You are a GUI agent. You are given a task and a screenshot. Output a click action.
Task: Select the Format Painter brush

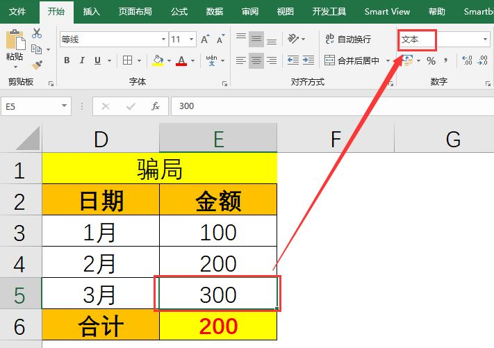pos(37,65)
